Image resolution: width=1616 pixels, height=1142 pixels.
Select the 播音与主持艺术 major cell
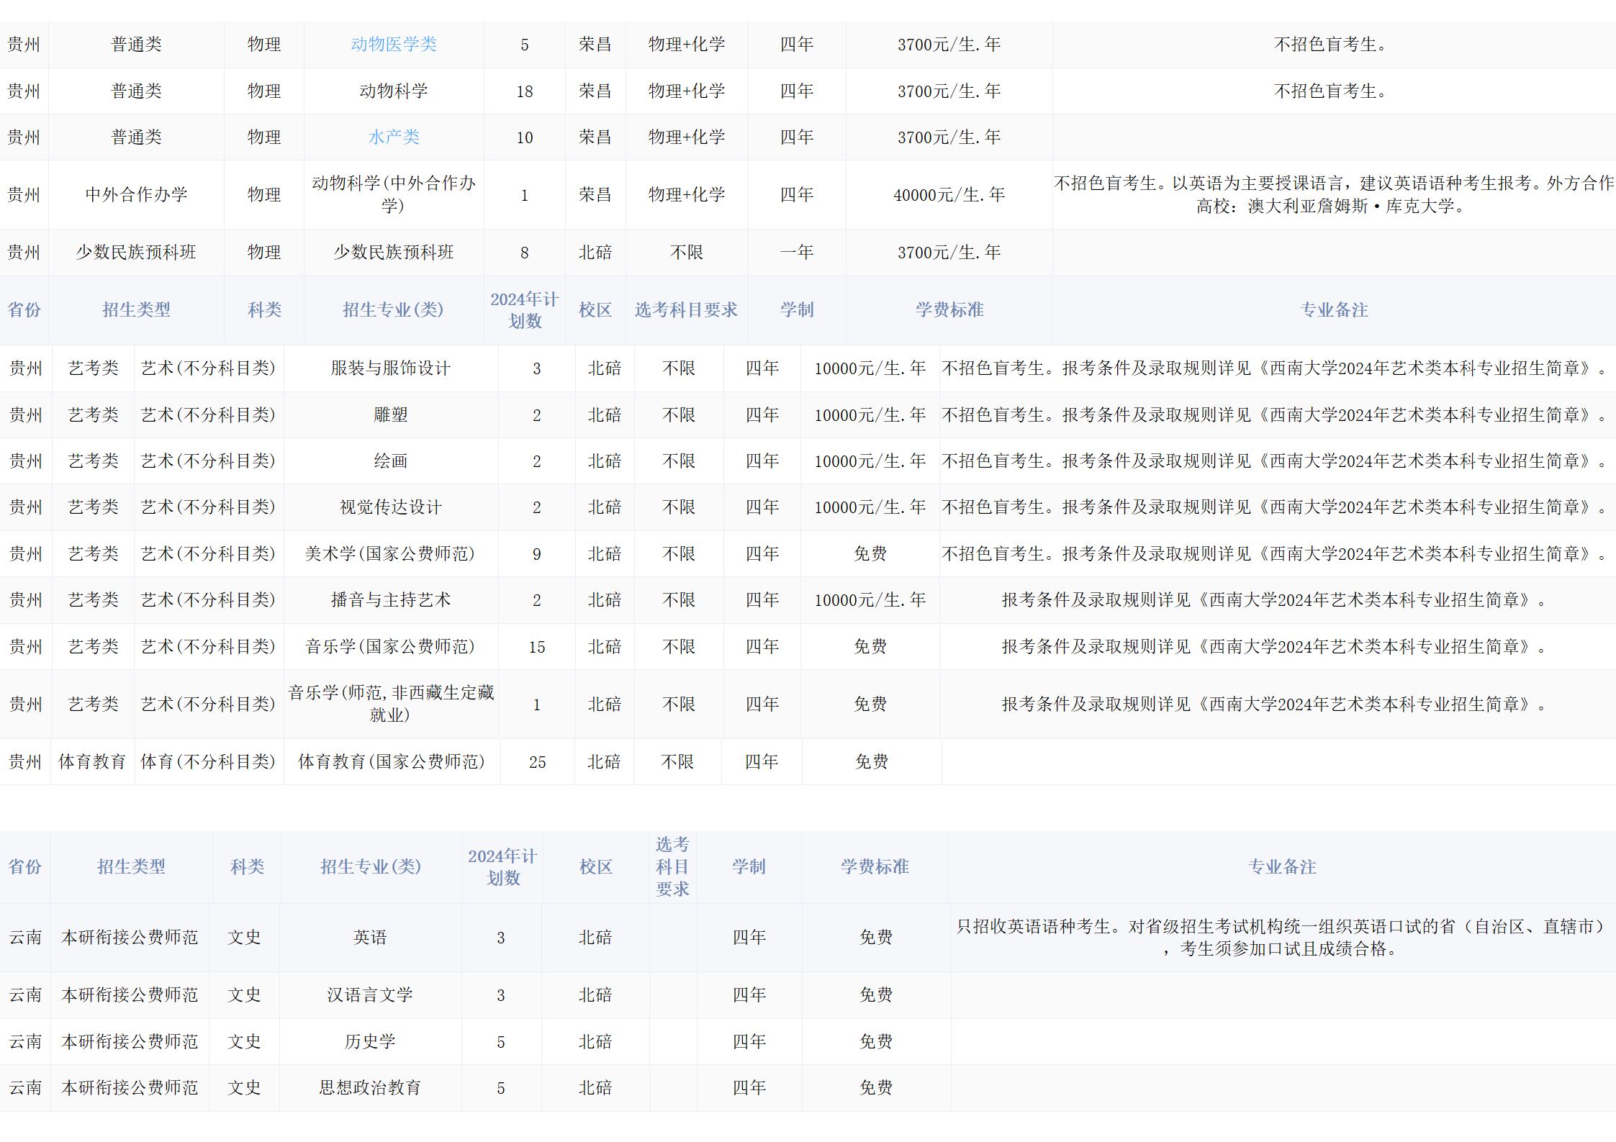coord(390,600)
